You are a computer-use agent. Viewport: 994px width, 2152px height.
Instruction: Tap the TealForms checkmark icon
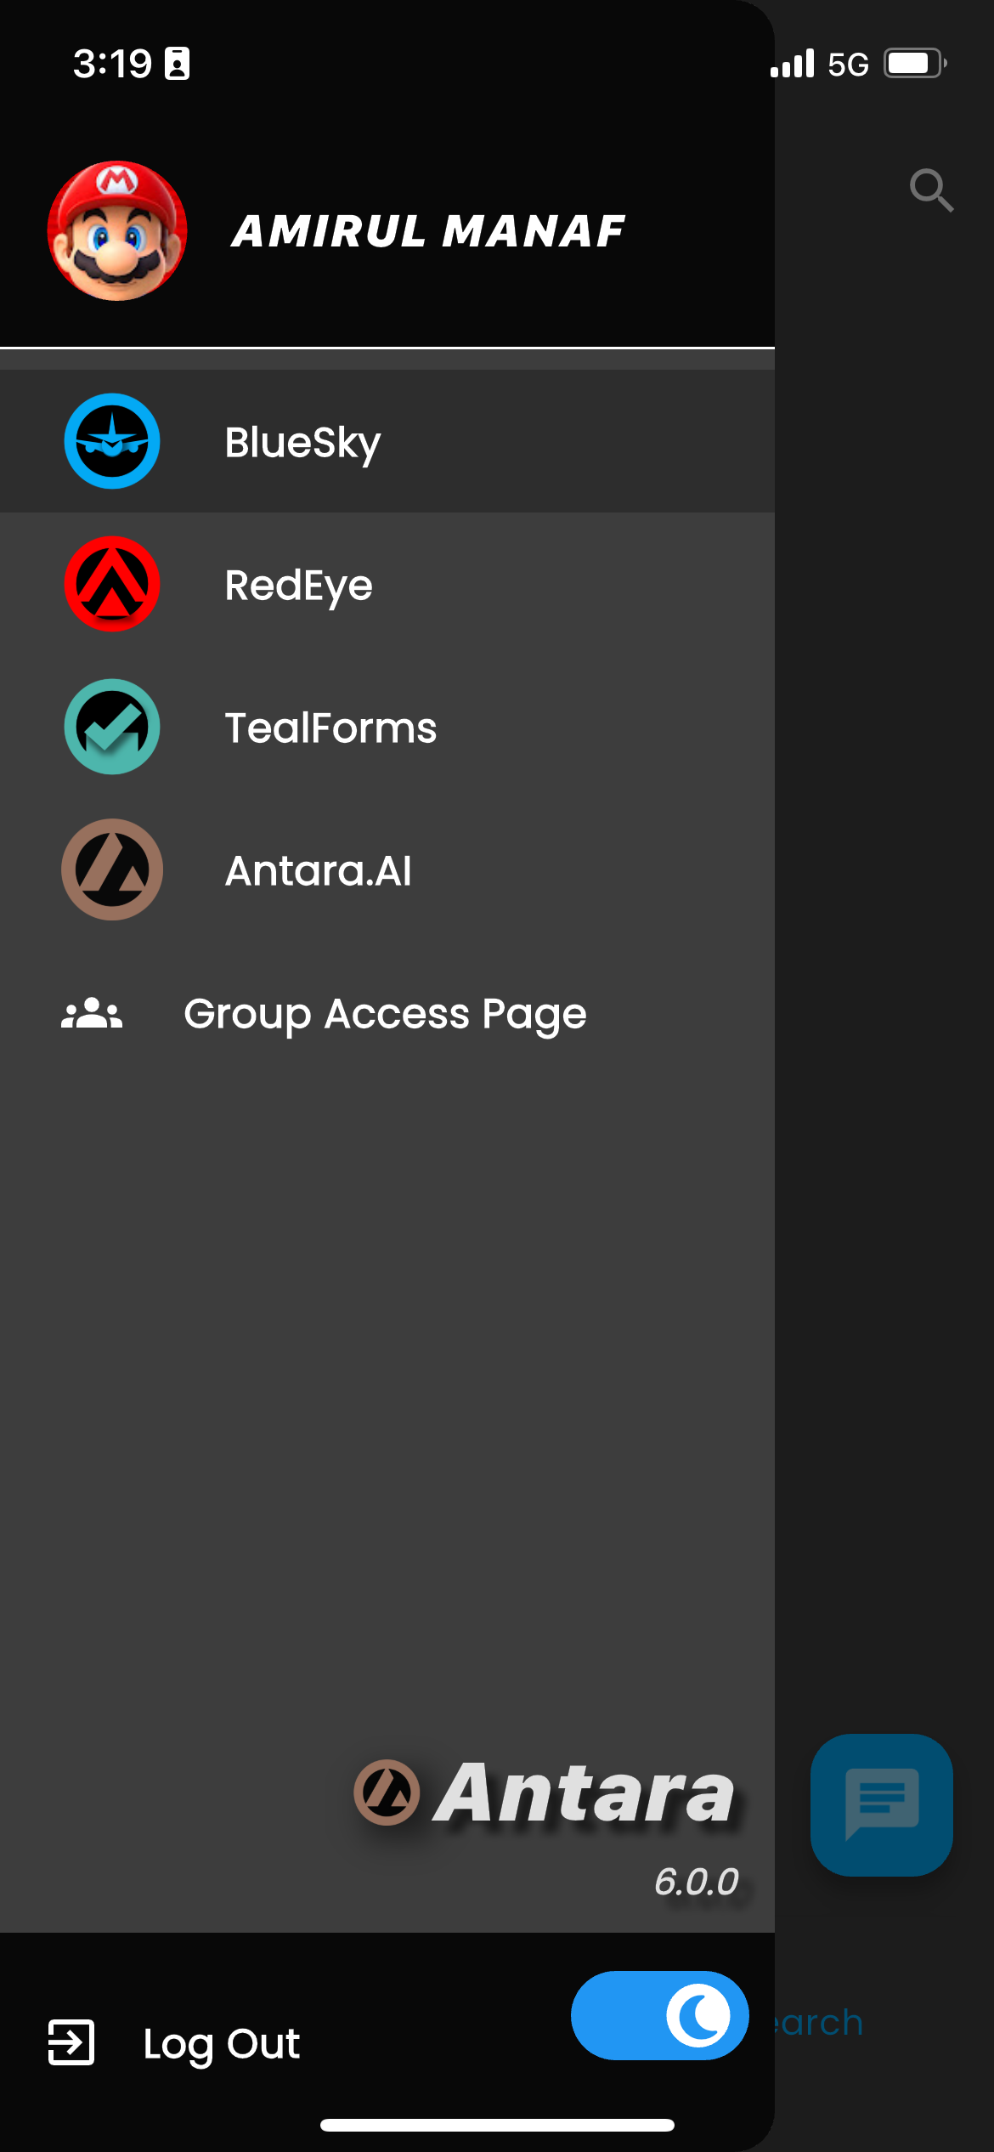(x=112, y=727)
